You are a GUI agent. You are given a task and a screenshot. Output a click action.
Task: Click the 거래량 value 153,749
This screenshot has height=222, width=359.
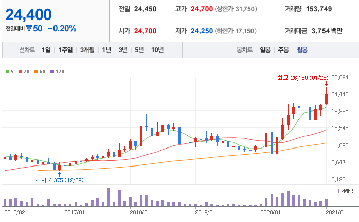click(319, 9)
